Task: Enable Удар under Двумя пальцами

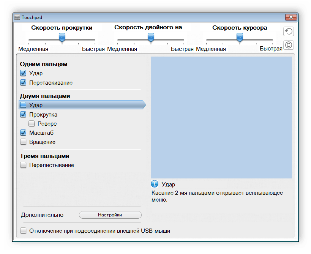Action: click(x=23, y=105)
